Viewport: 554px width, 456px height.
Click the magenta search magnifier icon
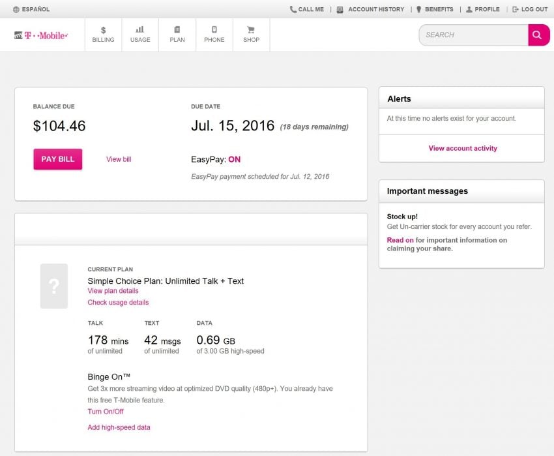[x=538, y=35]
